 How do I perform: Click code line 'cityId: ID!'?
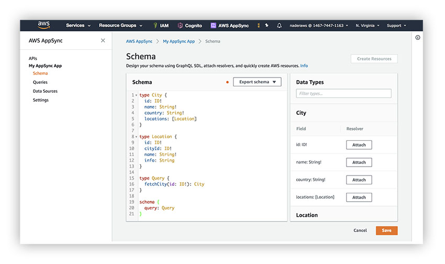point(158,148)
